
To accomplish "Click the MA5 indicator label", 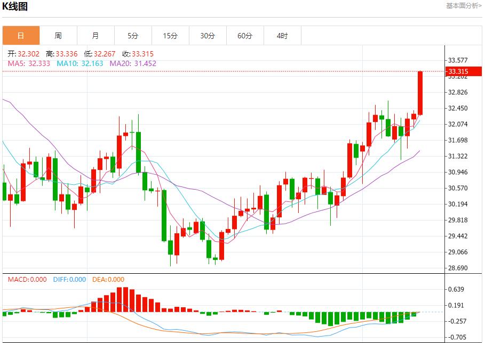I will 29,63.
